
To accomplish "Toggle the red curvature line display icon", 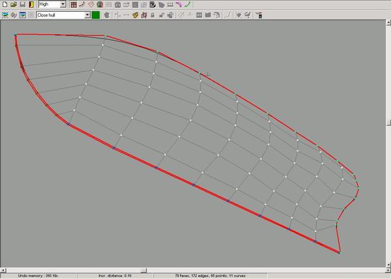I will point(82,4).
